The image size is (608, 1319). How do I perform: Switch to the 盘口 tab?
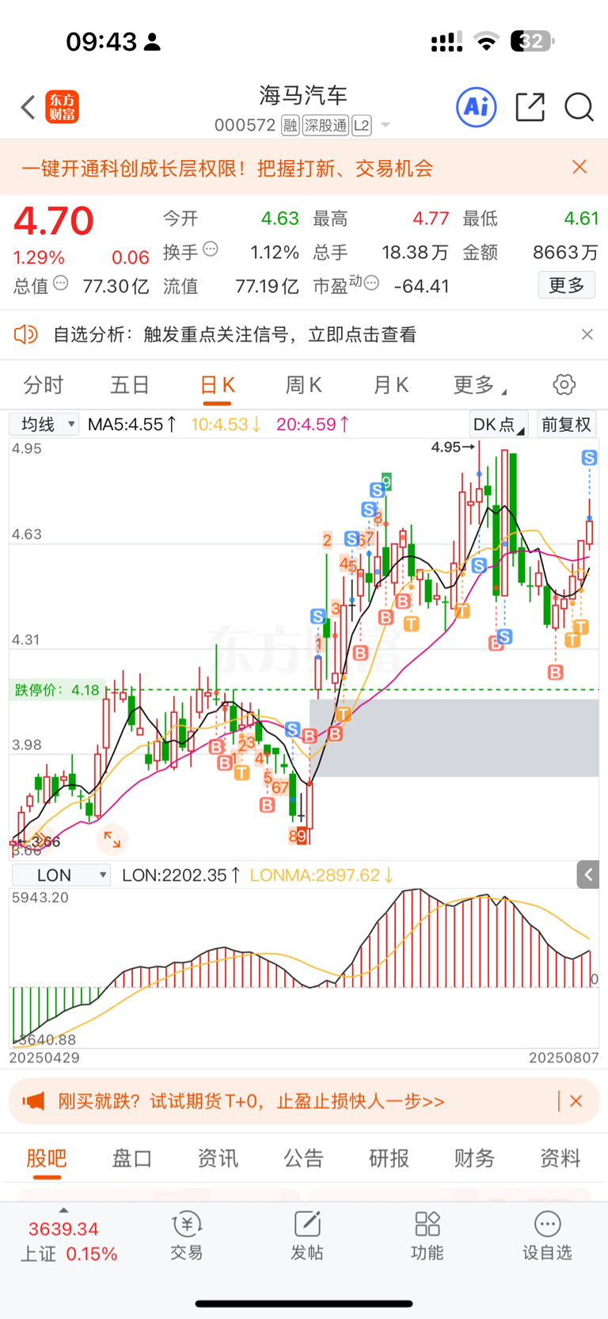pyautogui.click(x=132, y=1158)
